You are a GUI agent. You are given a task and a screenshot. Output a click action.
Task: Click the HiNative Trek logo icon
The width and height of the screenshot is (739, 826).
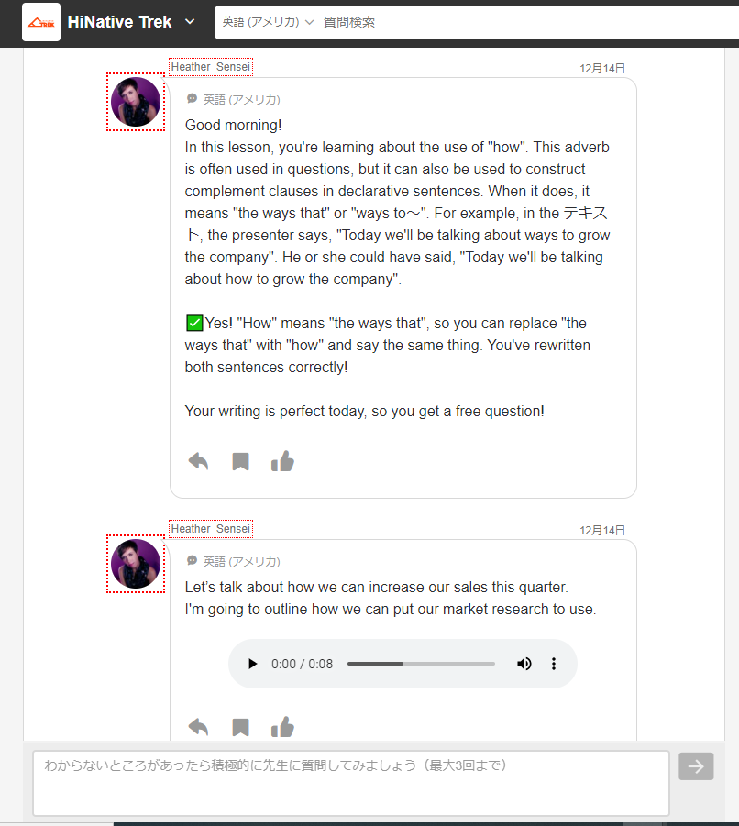[x=41, y=22]
